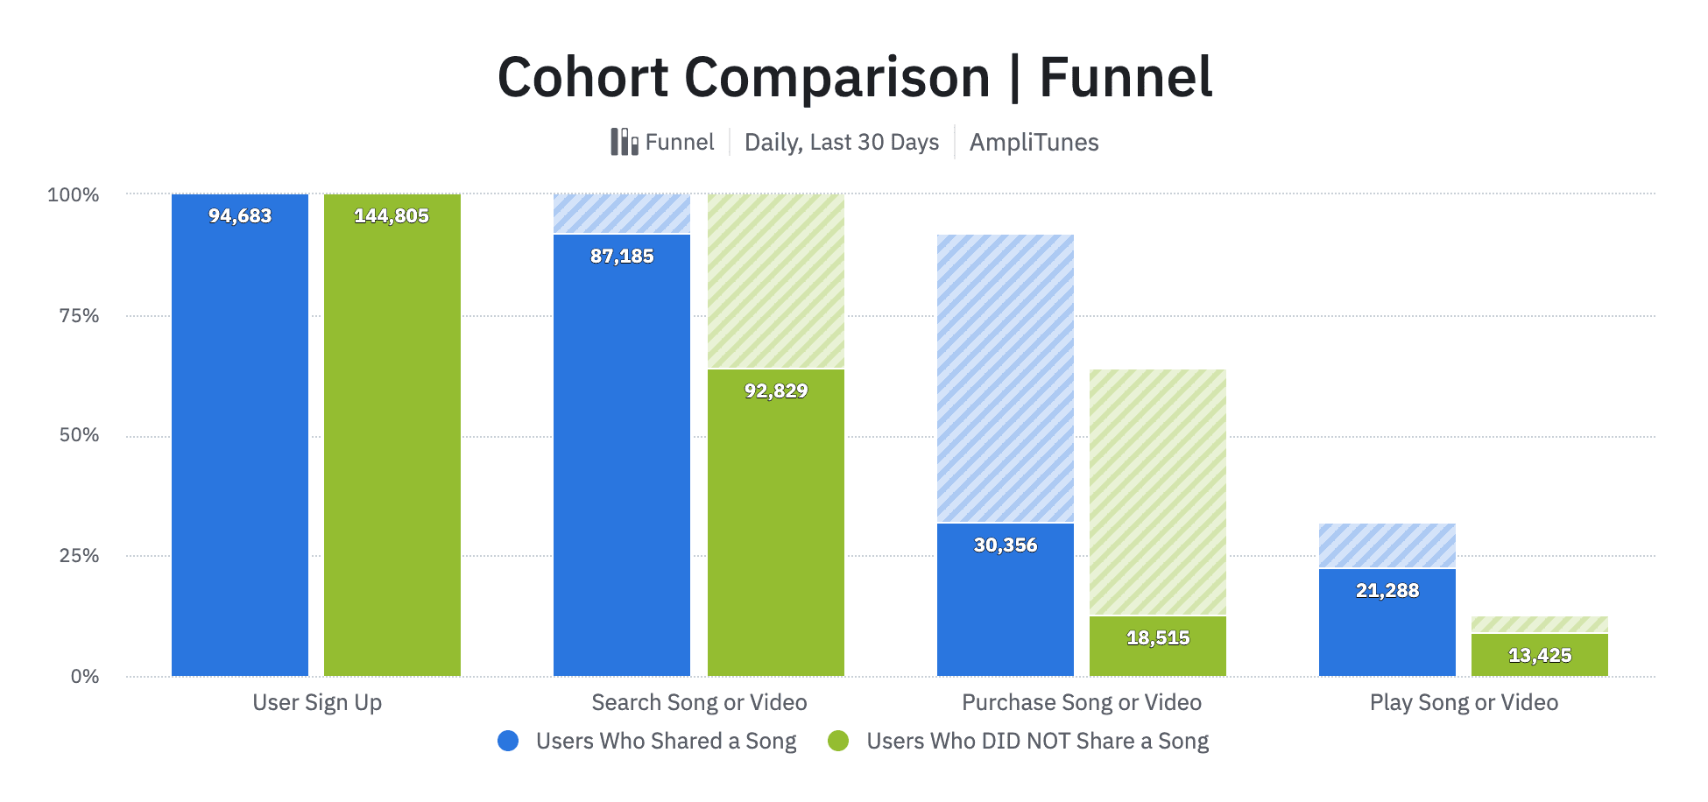Toggle the "Users Who DID NOT Share a Song" legend label

[1037, 741]
